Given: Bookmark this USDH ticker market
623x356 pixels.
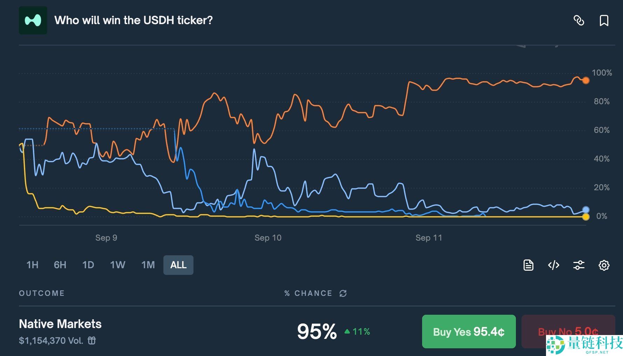Looking at the screenshot, I should [x=604, y=21].
